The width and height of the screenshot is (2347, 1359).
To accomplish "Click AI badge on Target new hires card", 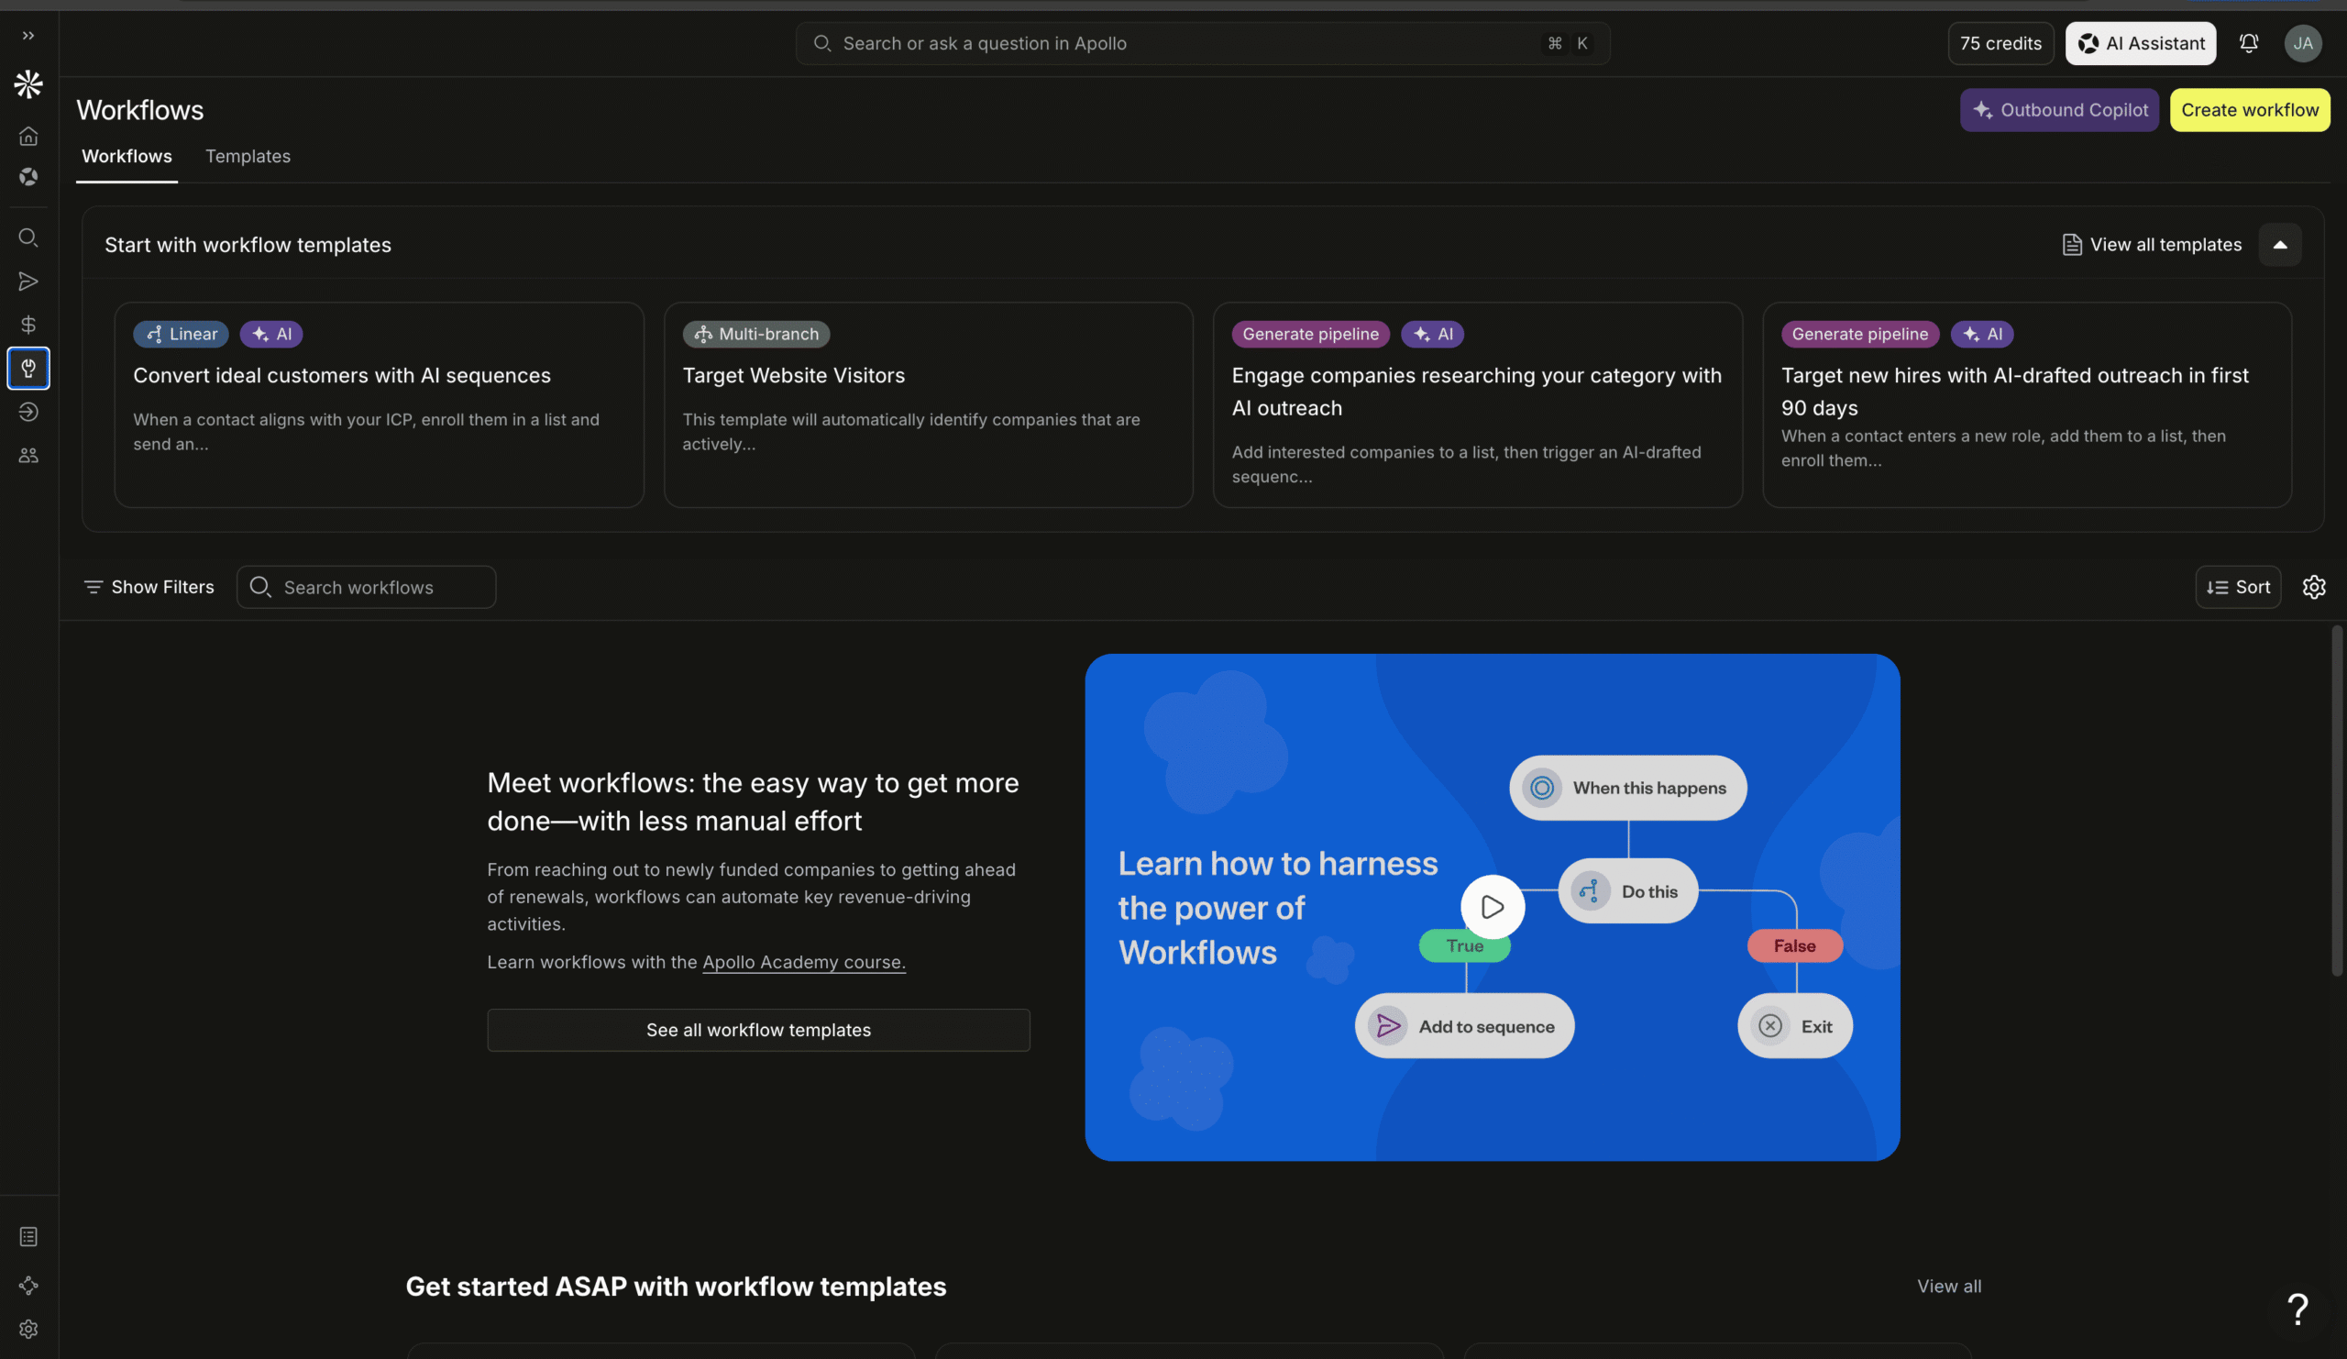I will point(1982,335).
